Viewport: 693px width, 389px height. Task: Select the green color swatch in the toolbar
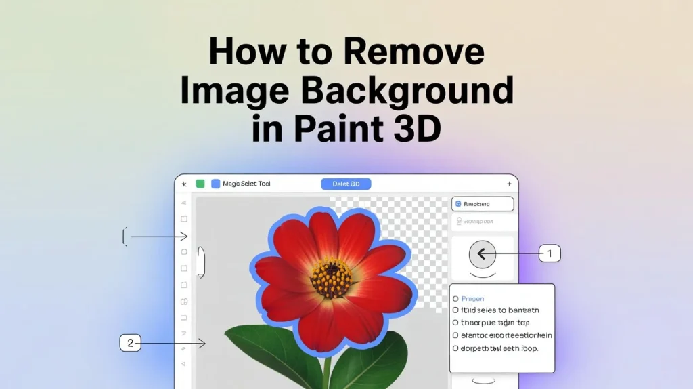pos(200,184)
